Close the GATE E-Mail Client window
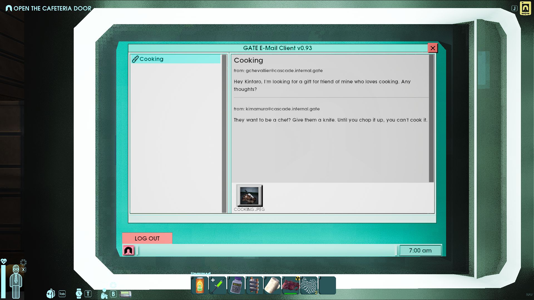Viewport: 534px width, 300px height. (433, 48)
